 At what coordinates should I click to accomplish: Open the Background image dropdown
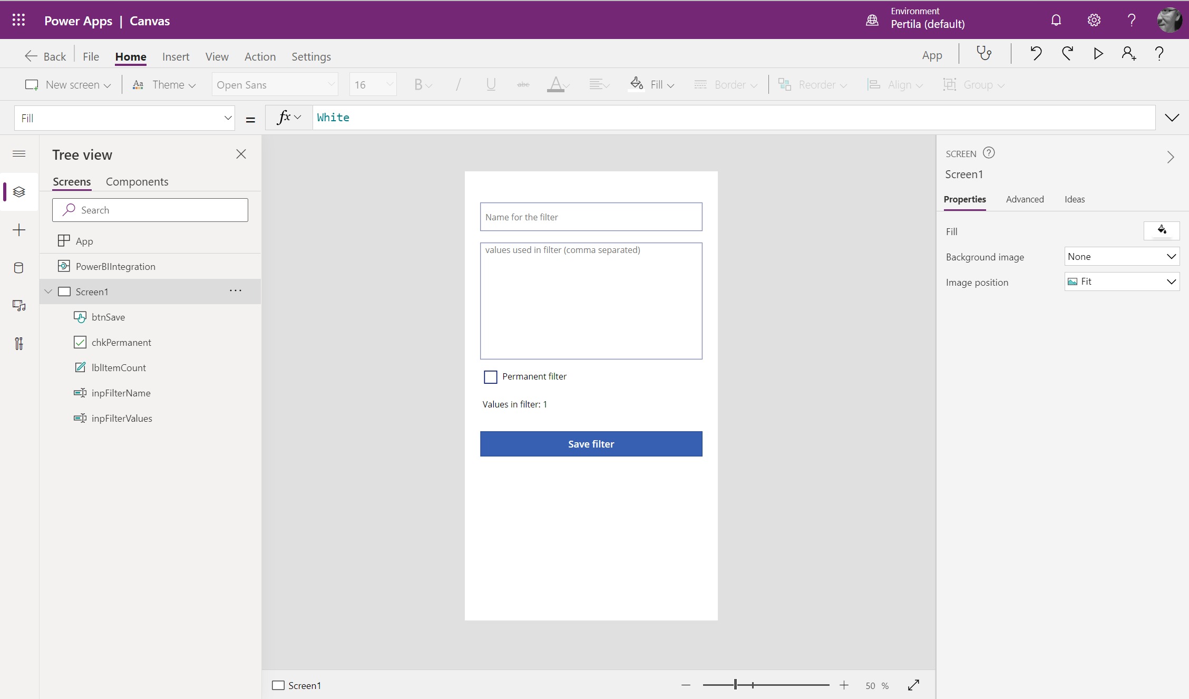pyautogui.click(x=1122, y=257)
